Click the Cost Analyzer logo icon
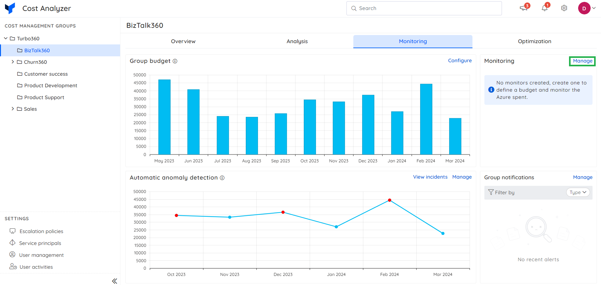Image resolution: width=601 pixels, height=285 pixels. 10,8
